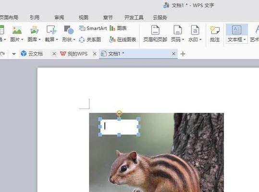
Task: Insert SmartArt graphic
Action: (x=93, y=28)
